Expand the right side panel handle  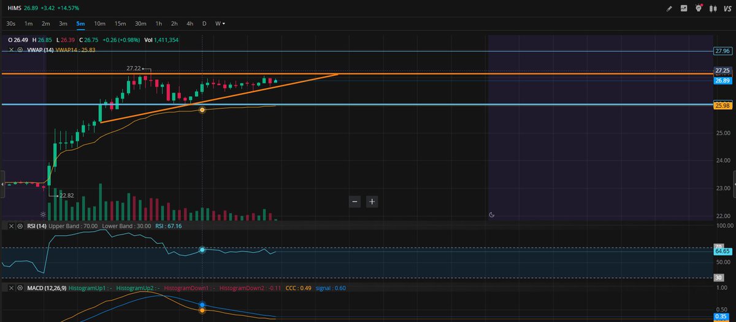click(734, 183)
